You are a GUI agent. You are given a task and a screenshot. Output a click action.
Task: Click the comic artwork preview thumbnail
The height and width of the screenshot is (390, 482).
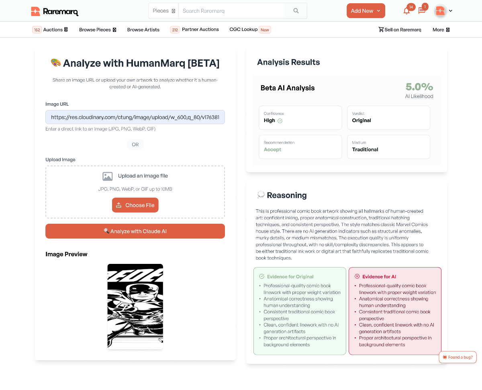click(135, 306)
